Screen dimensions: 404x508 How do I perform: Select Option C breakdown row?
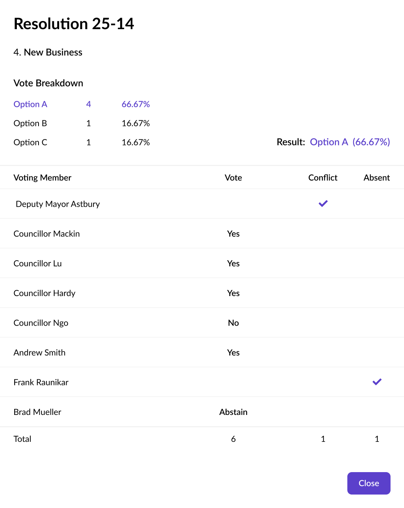82,142
